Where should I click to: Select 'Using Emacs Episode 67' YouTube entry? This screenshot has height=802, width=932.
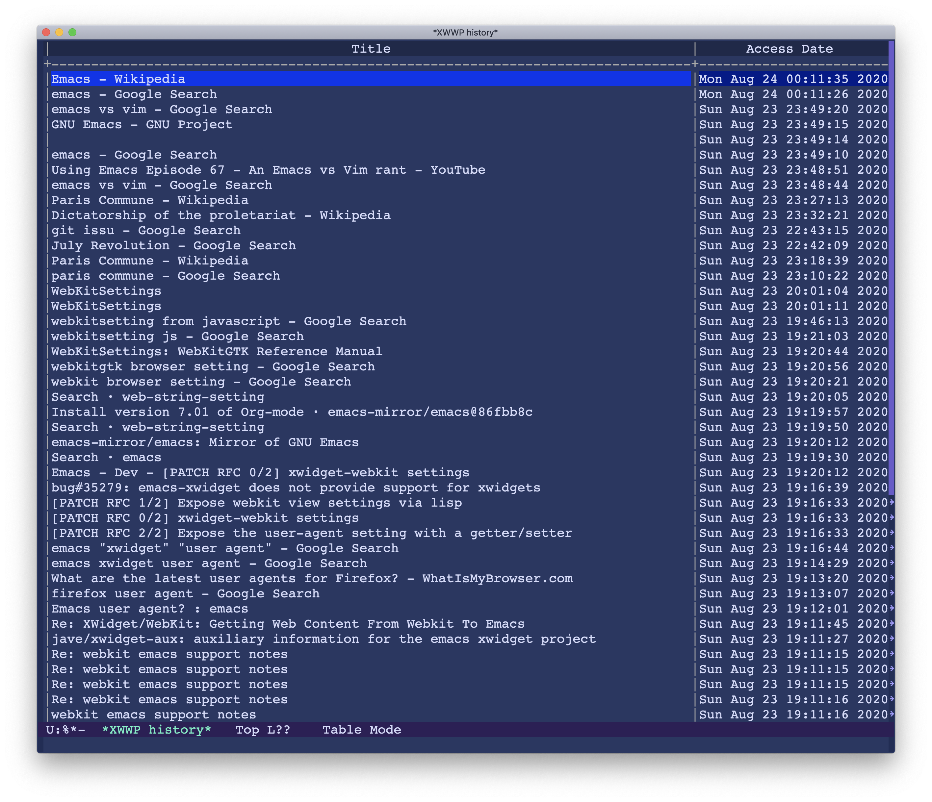(268, 170)
